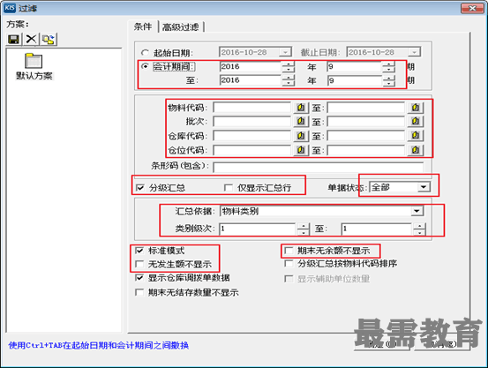488x368 pixels.
Task: Select the 起始日期 radio button
Action: coord(145,53)
